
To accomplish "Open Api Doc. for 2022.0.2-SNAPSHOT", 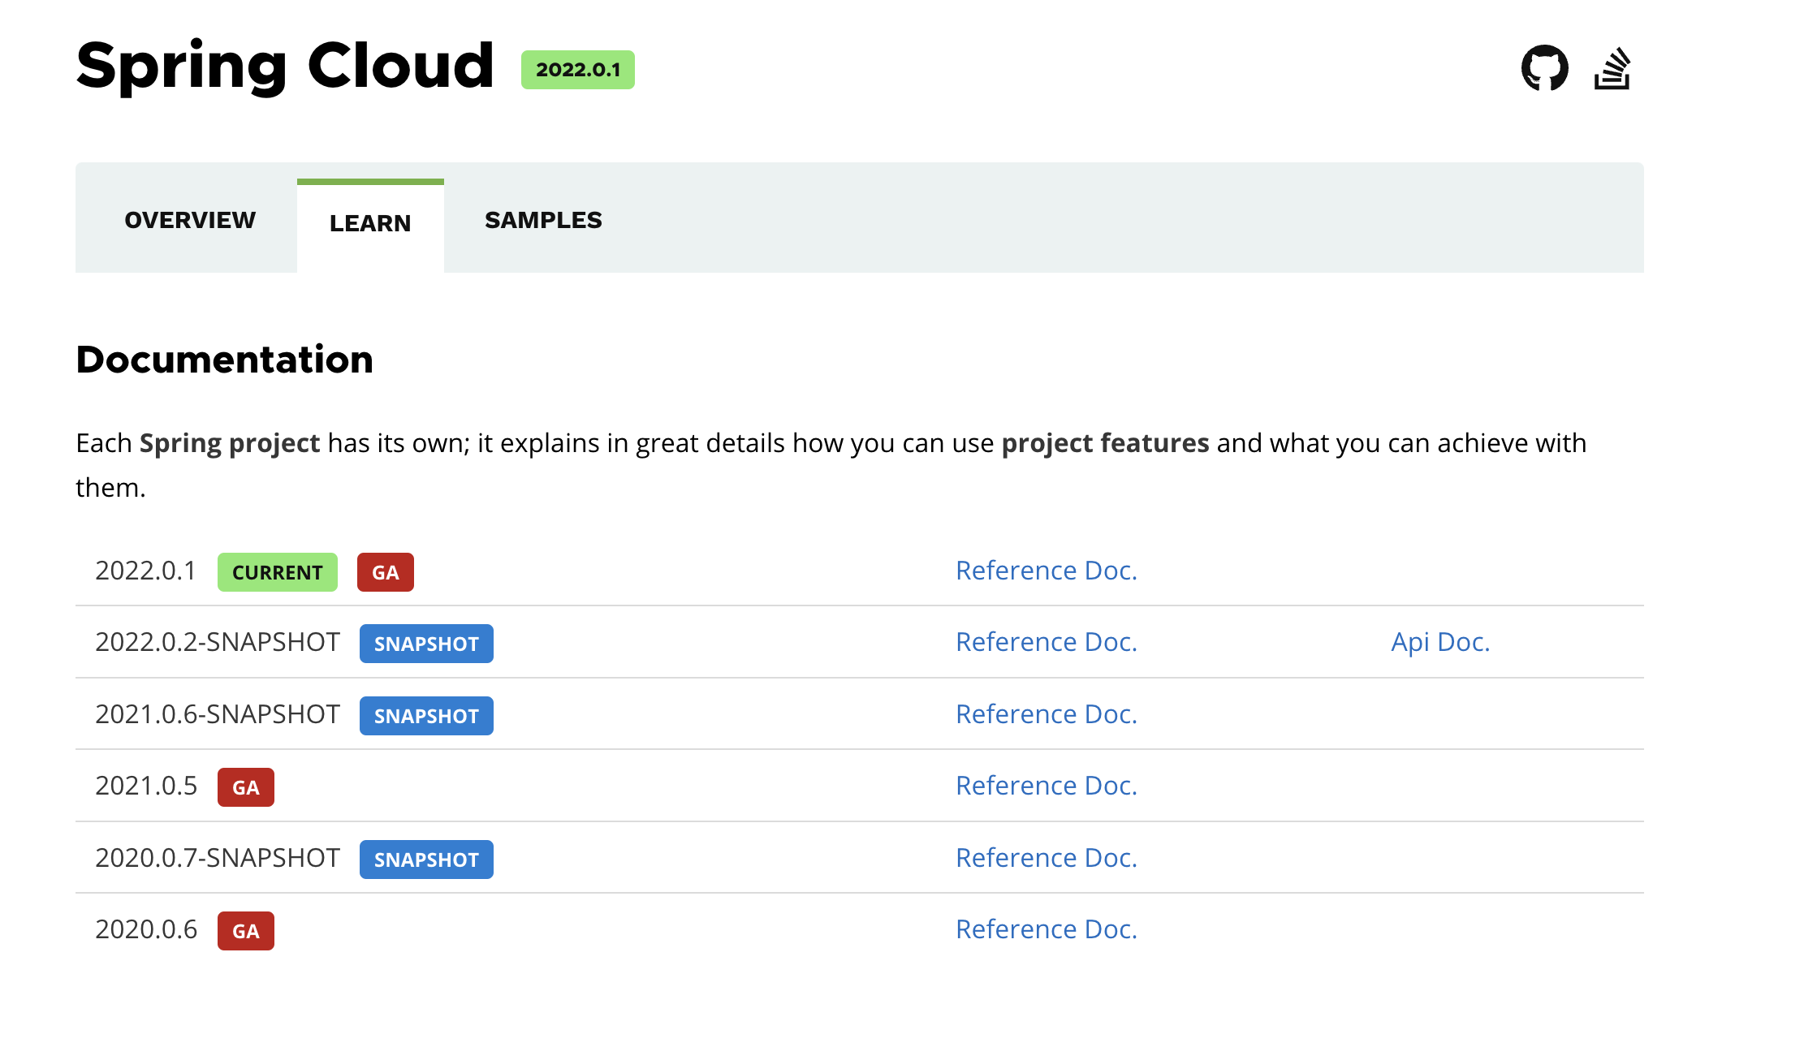I will coord(1440,642).
